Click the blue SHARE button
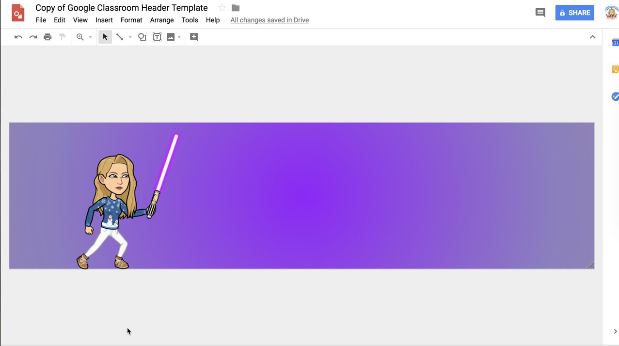The image size is (619, 346). click(574, 13)
